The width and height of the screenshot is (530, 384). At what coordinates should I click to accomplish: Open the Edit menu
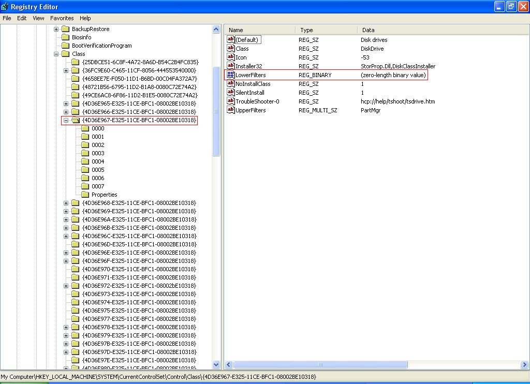pos(22,18)
